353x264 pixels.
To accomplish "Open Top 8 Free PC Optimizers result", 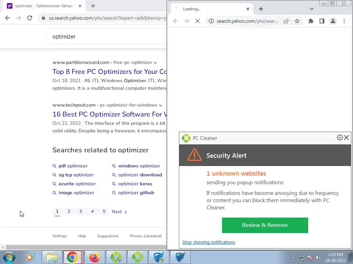I will (x=109, y=71).
